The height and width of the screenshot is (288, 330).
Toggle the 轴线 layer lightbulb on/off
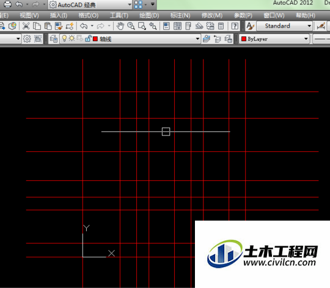64,39
